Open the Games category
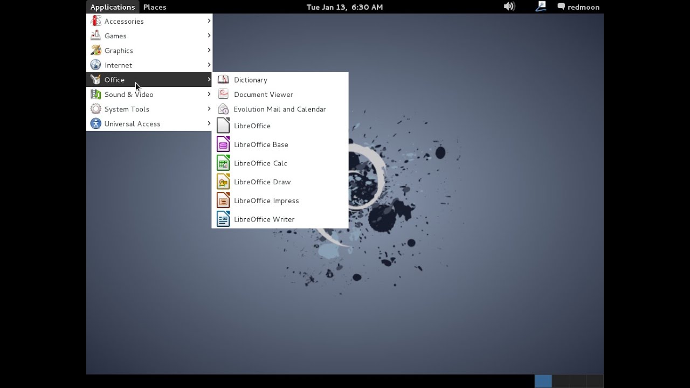The image size is (690, 388). tap(149, 36)
